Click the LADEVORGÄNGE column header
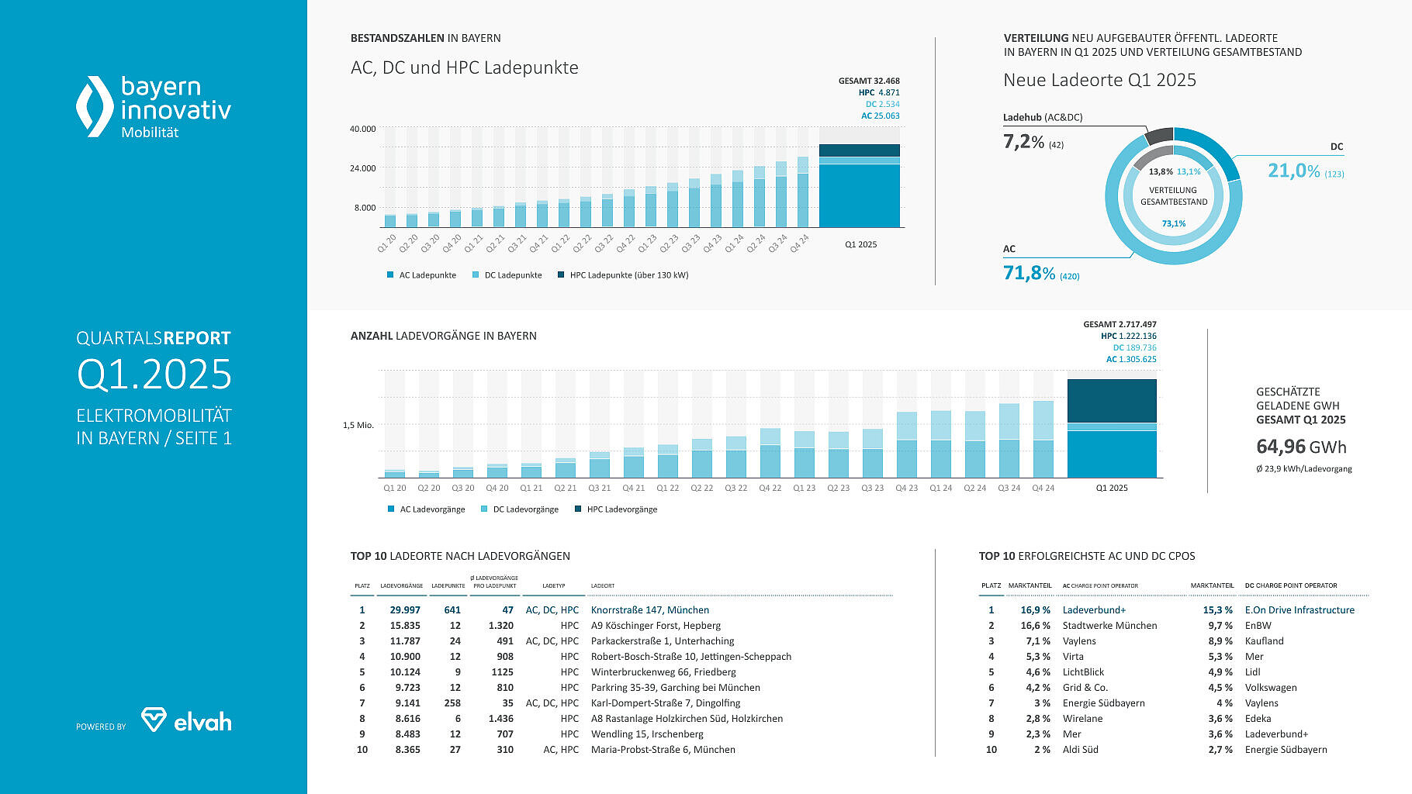The image size is (1412, 794). point(401,586)
